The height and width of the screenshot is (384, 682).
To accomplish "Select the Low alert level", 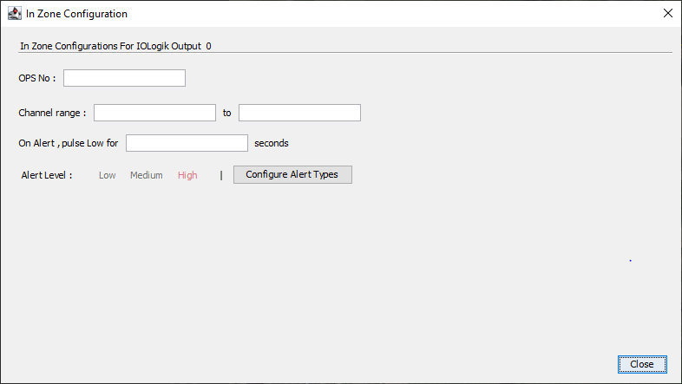I will click(x=107, y=175).
